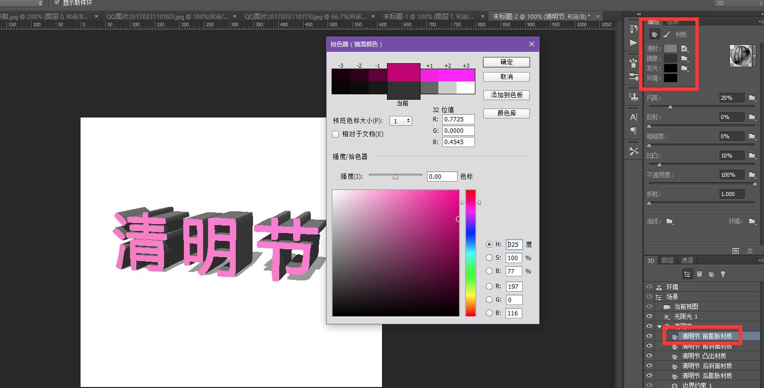Open diffuse (漫射) texture map icon
Image resolution: width=764 pixels, height=388 pixels.
[x=684, y=48]
